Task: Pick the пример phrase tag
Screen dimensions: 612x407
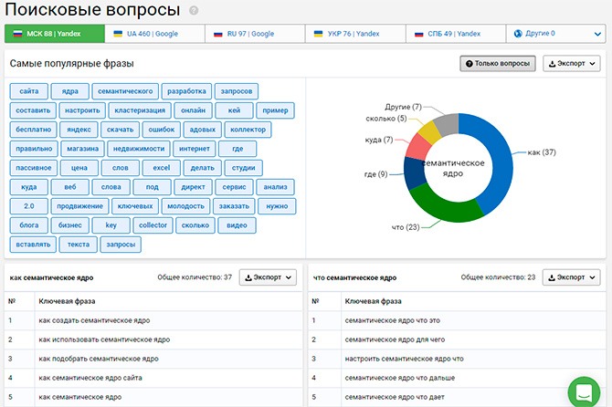Action: [x=275, y=110]
